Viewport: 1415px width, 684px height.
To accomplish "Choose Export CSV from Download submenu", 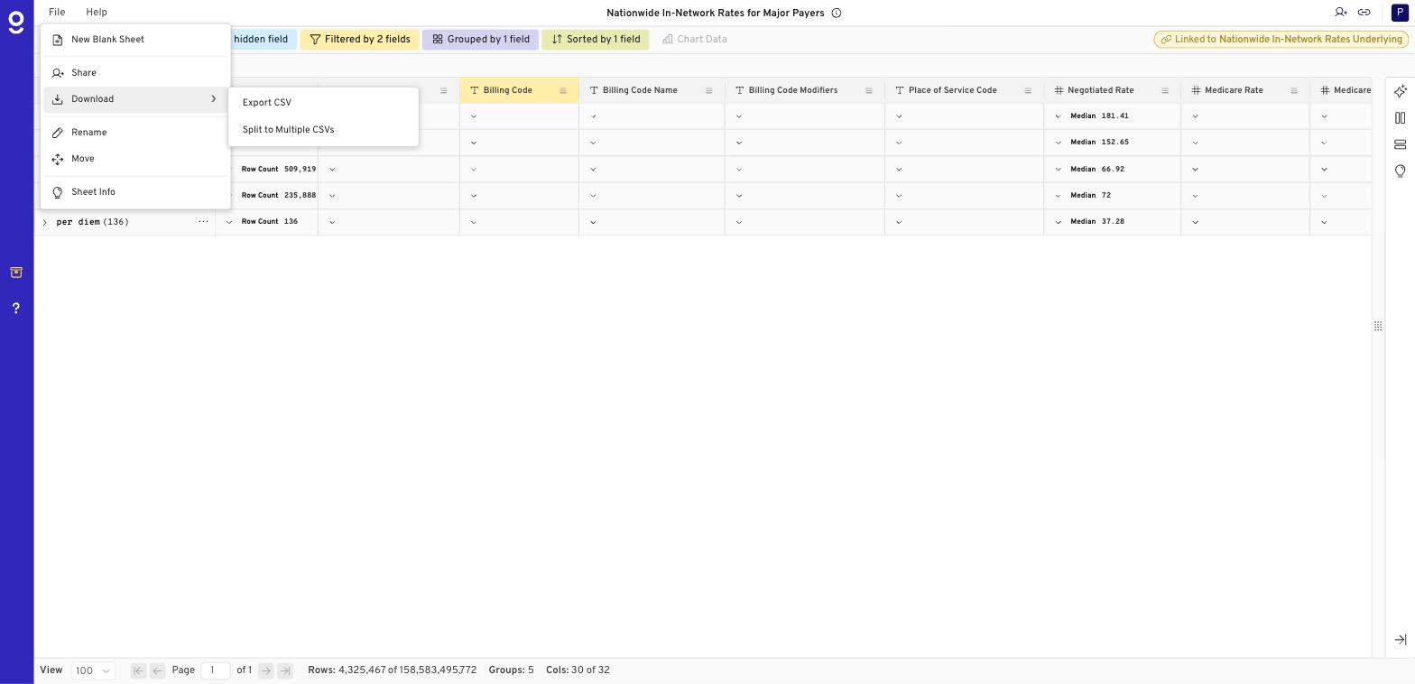I will pyautogui.click(x=323, y=103).
